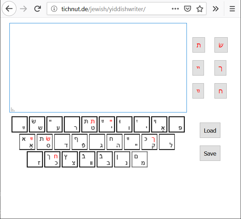Image resolution: width=241 pixels, height=219 pixels.
Task: Tap the ק kuf key
Action: tap(149, 142)
